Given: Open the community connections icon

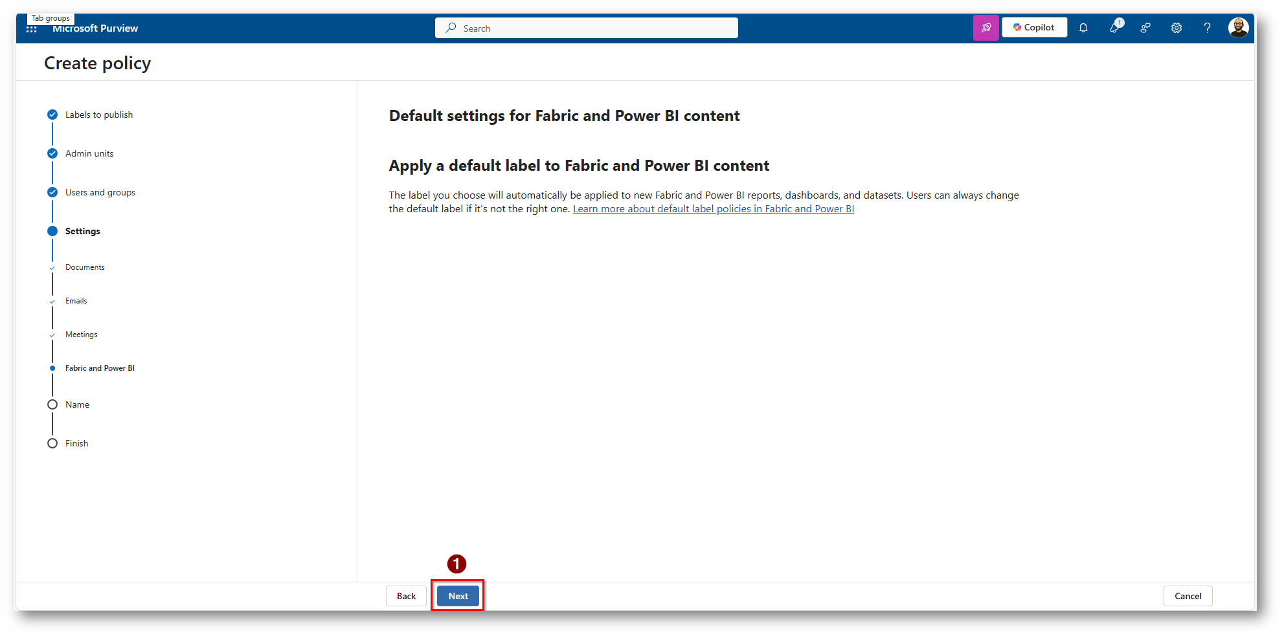Looking at the screenshot, I should tap(1145, 28).
